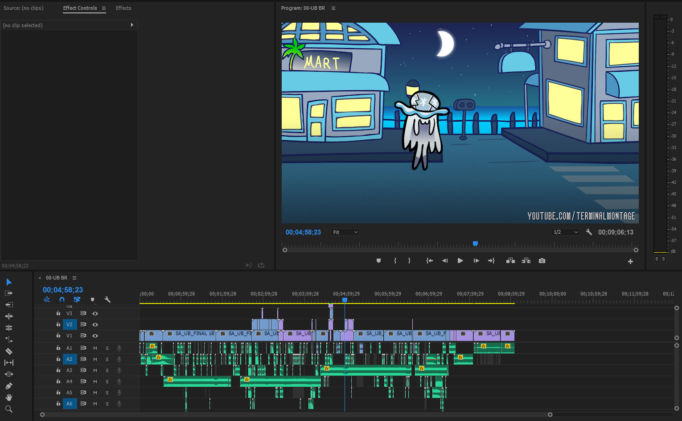Select the Selection tool arrow

[9, 282]
